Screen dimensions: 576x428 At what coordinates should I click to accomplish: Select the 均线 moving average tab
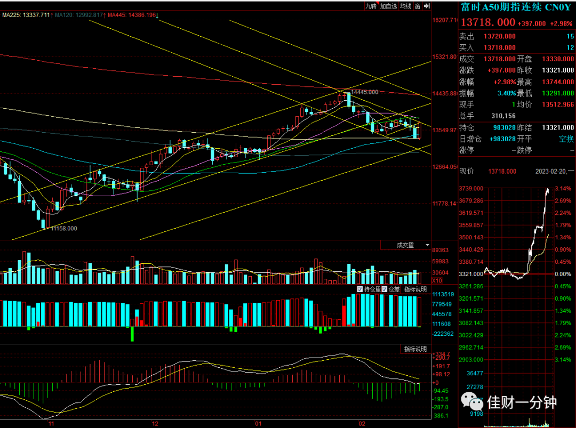click(405, 6)
